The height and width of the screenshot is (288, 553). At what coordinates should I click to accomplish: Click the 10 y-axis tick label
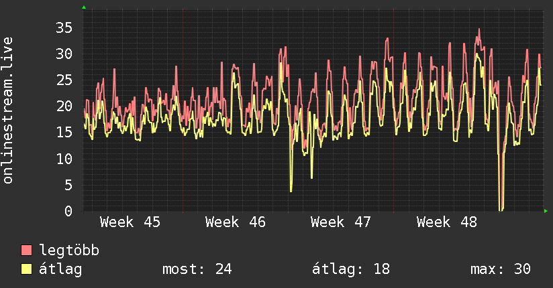[64, 159]
